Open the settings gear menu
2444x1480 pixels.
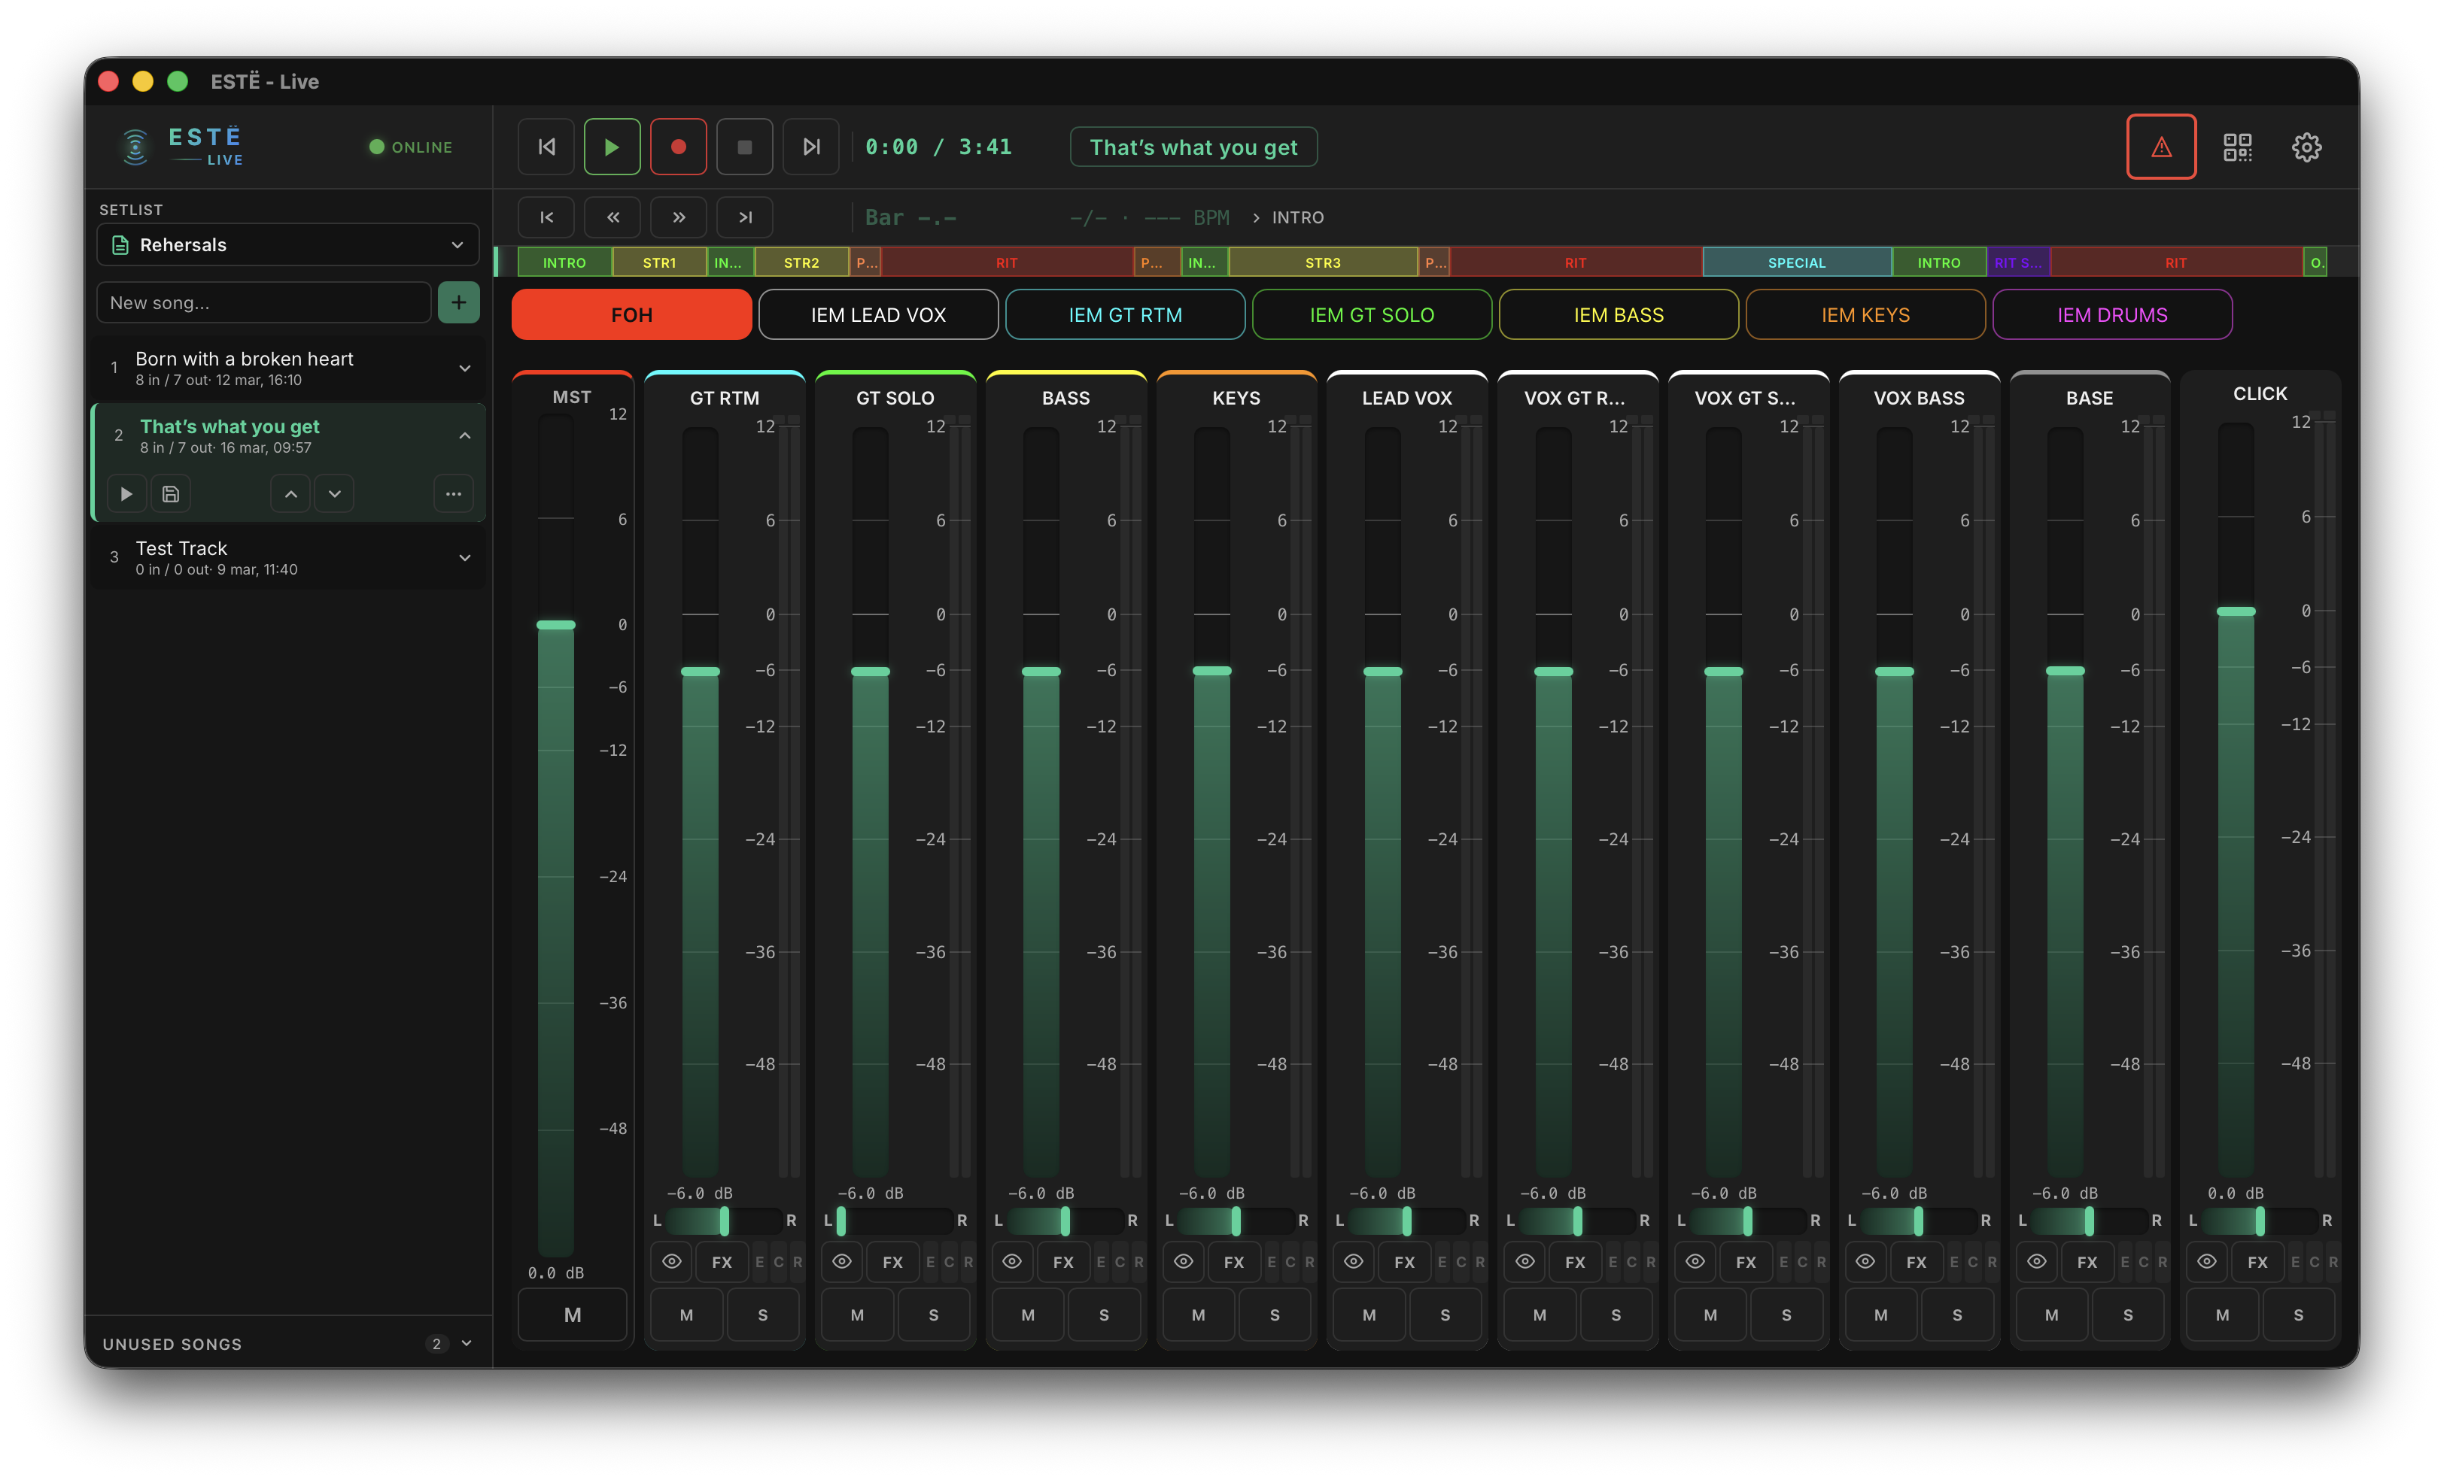pyautogui.click(x=2307, y=147)
